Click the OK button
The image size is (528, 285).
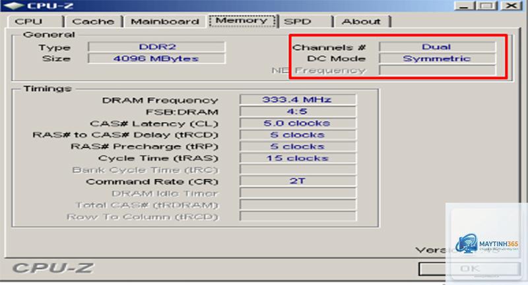469,269
